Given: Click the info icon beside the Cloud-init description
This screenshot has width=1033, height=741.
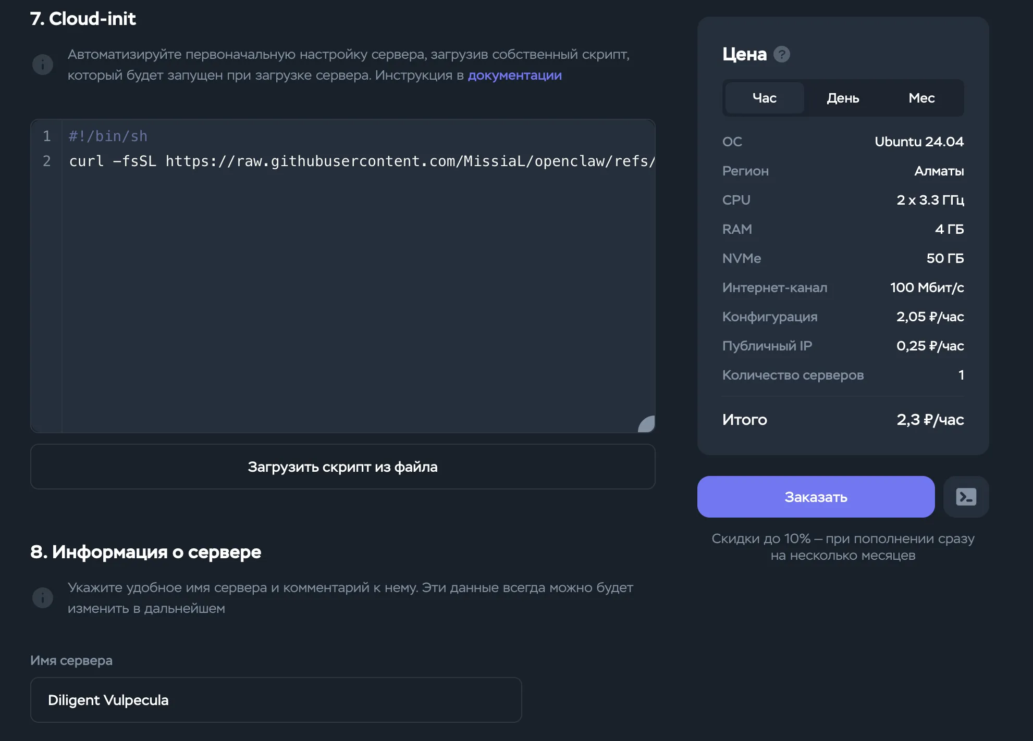Looking at the screenshot, I should point(43,64).
